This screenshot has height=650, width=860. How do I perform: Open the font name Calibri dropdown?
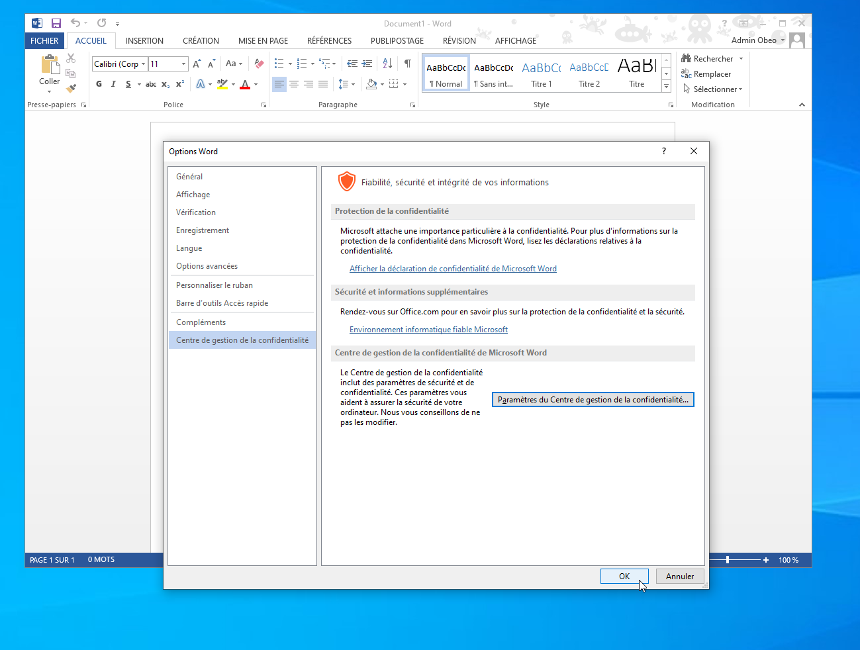pyautogui.click(x=143, y=64)
